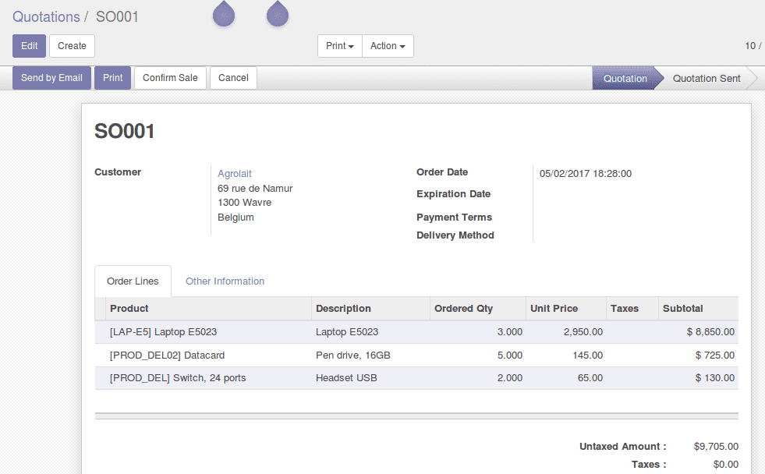
Task: Click Send by Email
Action: click(51, 77)
